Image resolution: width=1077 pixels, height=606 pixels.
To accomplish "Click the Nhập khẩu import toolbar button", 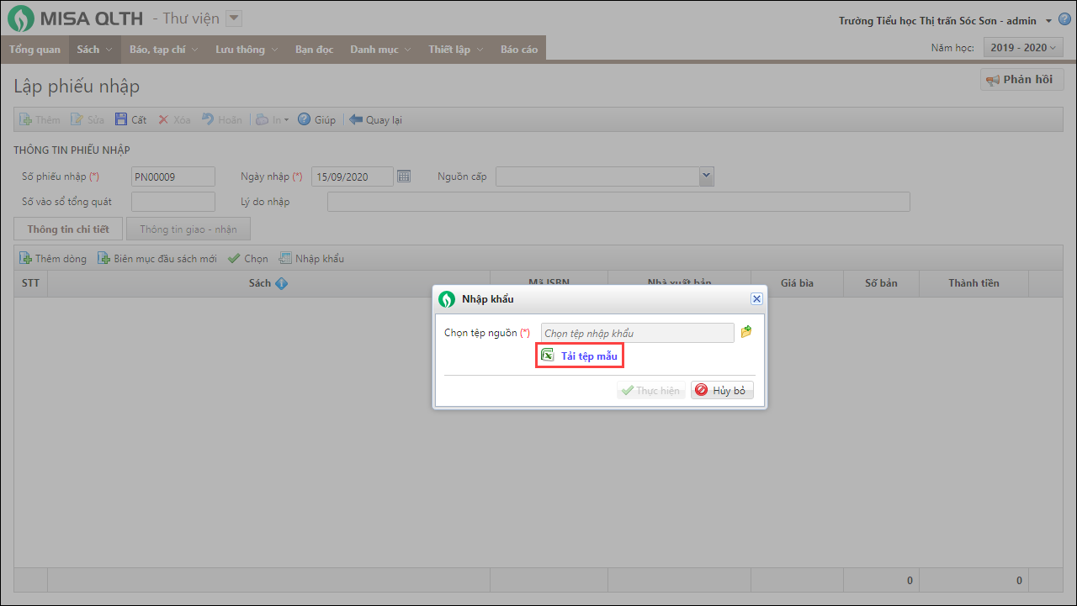I will click(311, 258).
